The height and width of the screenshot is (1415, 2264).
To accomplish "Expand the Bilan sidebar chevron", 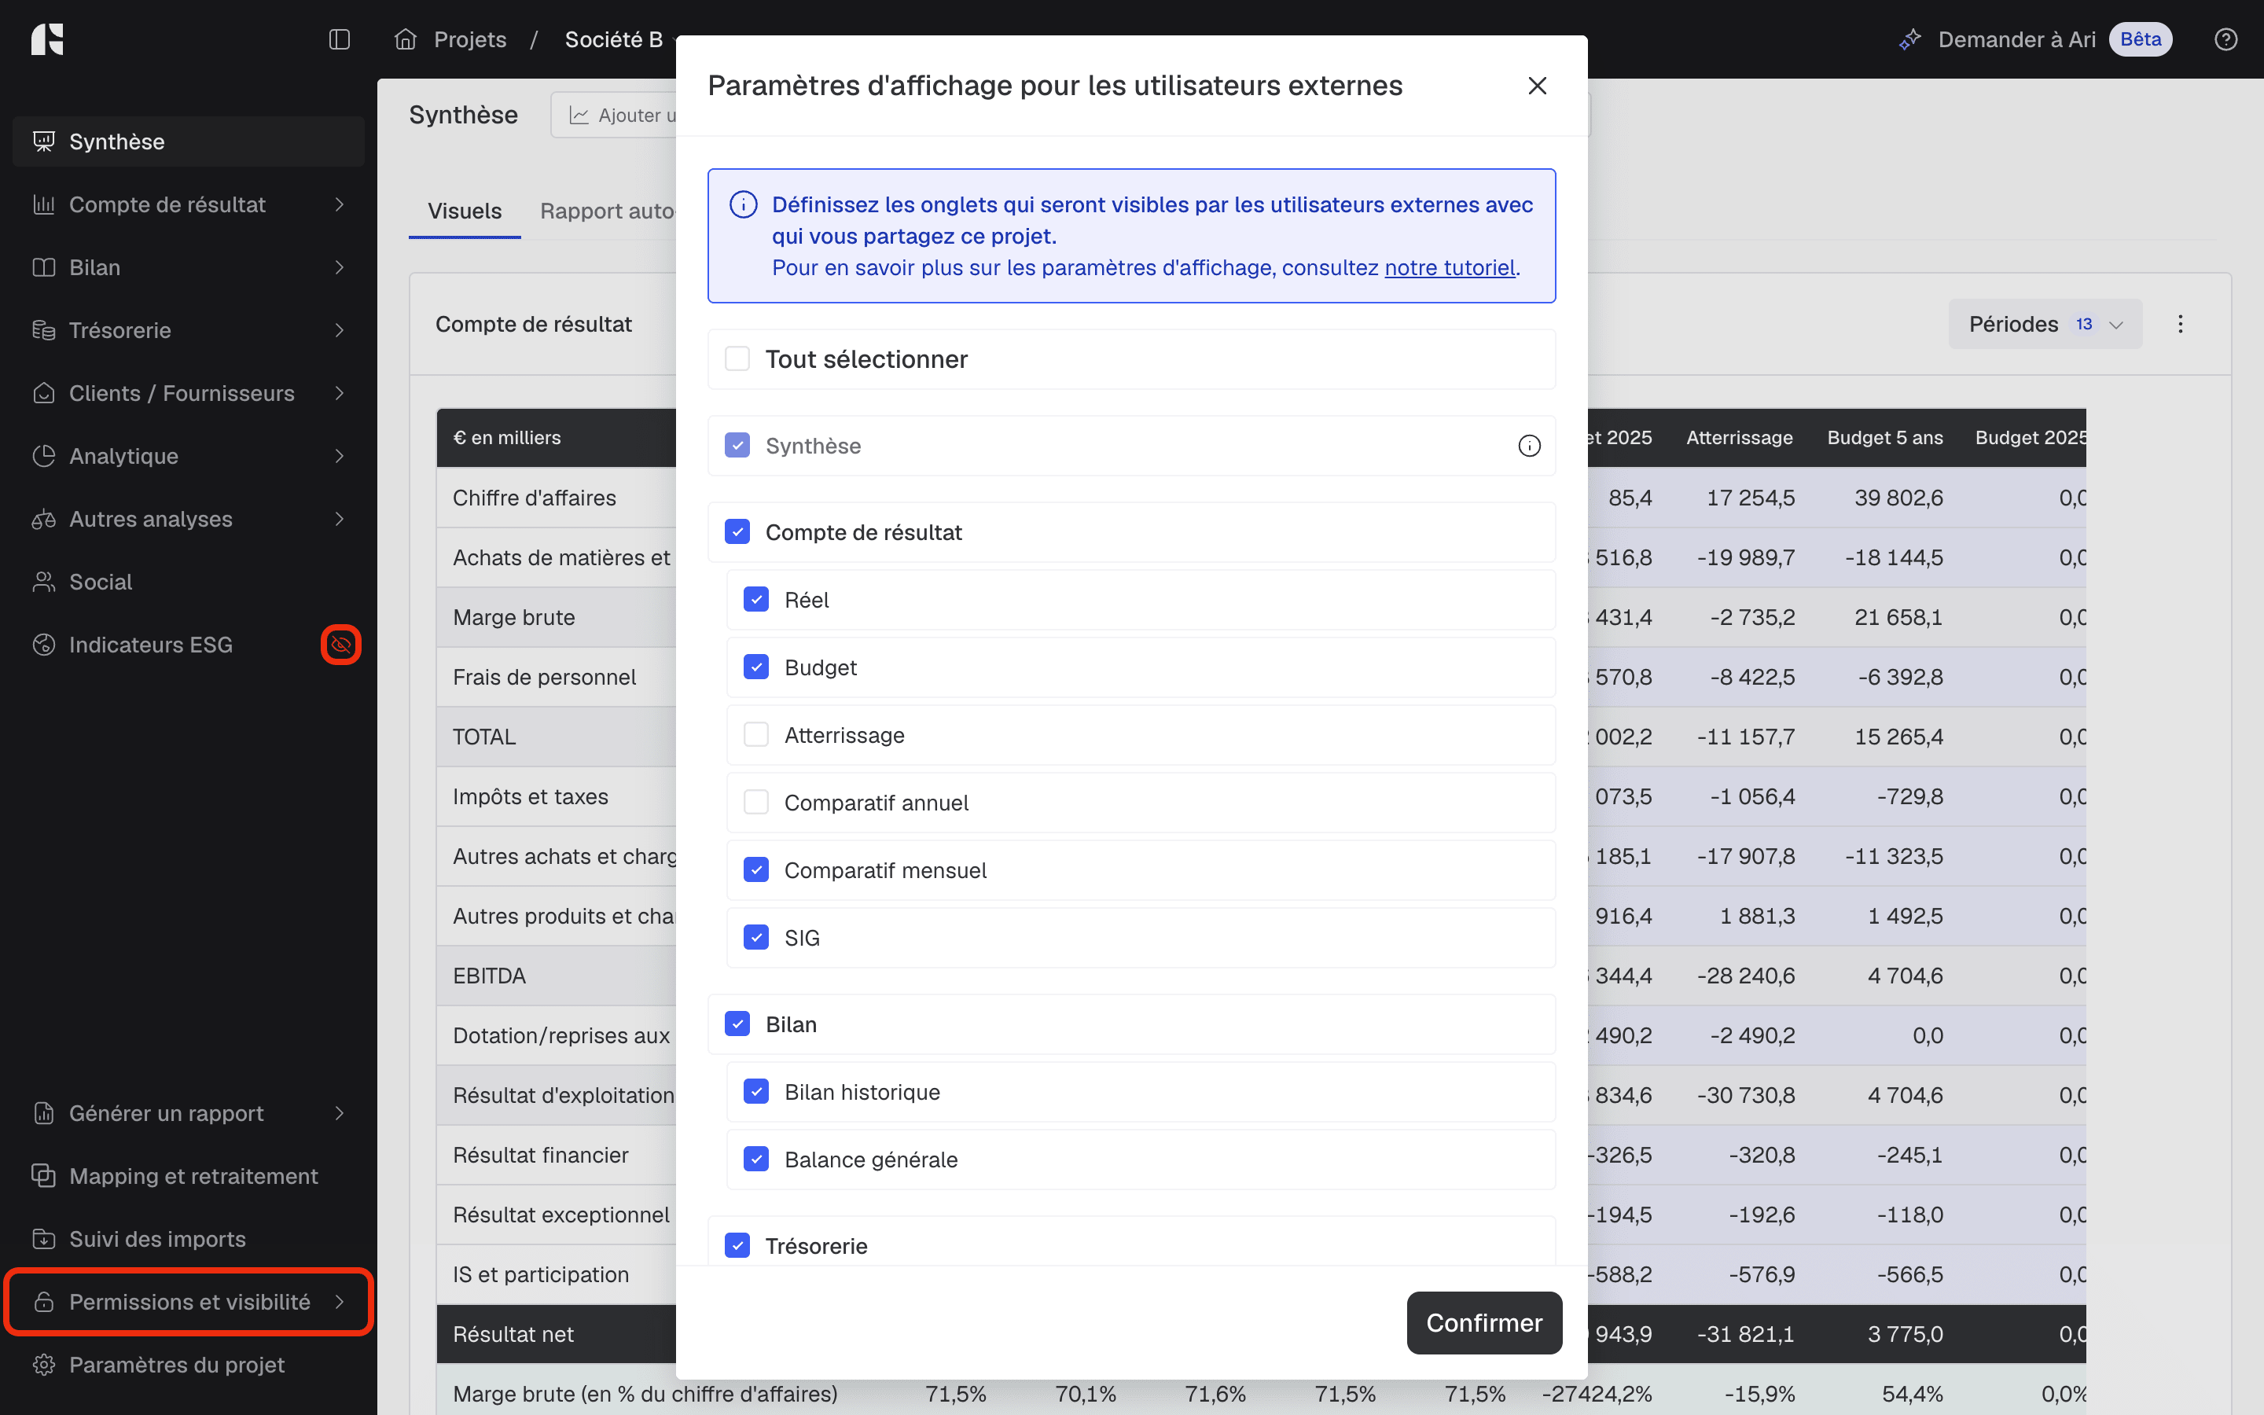I will 340,267.
